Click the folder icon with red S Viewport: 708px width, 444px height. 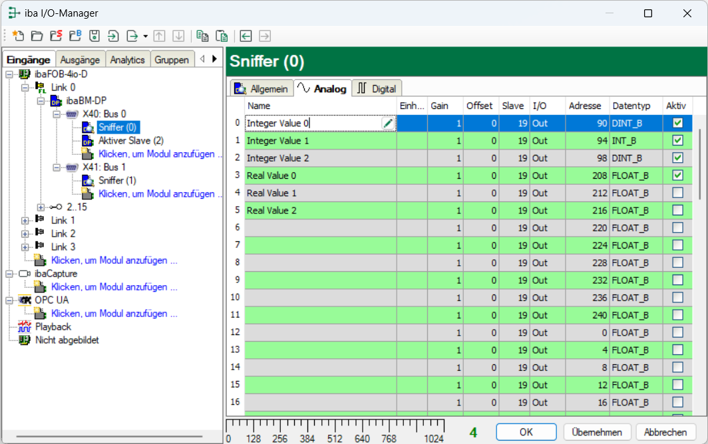(x=56, y=36)
